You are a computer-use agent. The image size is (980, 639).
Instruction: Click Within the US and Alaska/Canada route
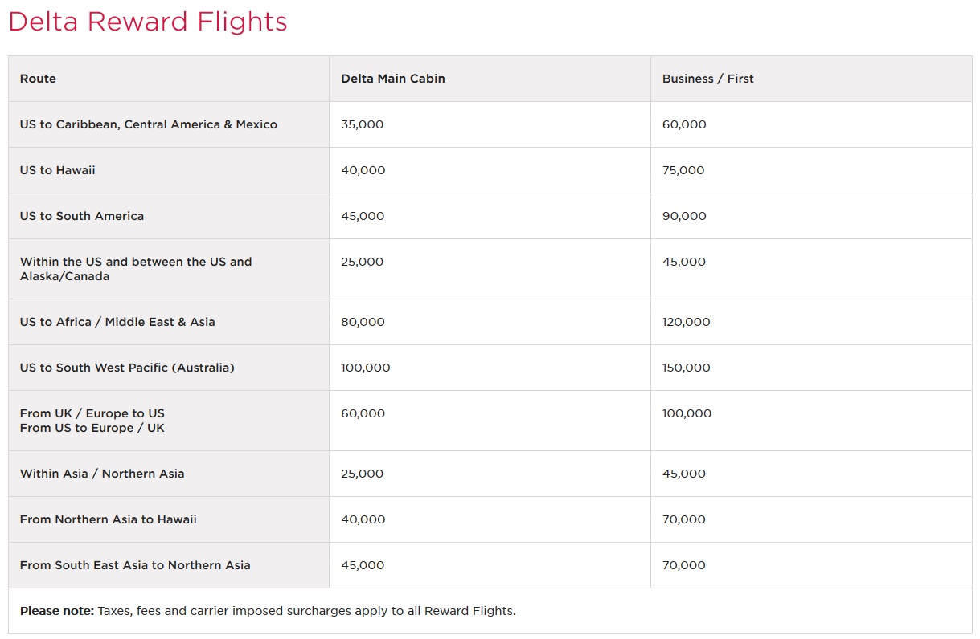pyautogui.click(x=136, y=269)
